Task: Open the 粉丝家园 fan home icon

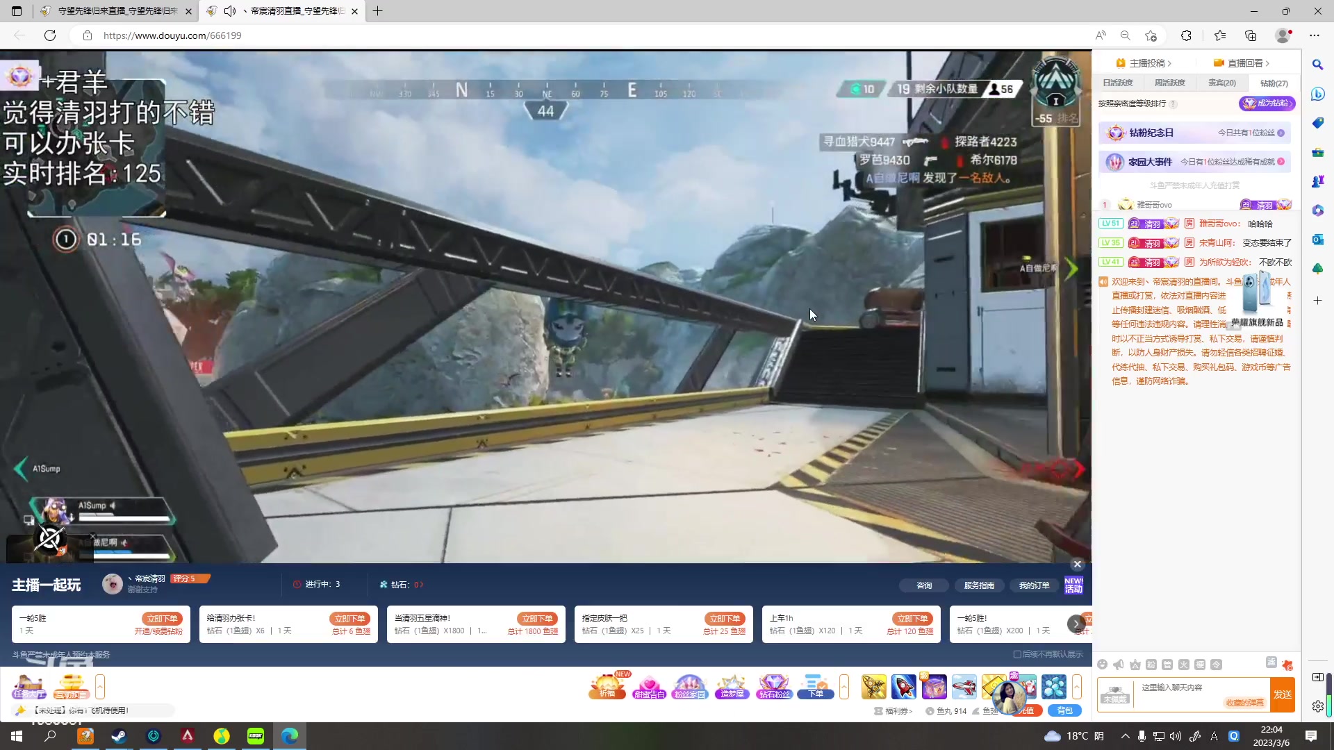Action: click(689, 687)
